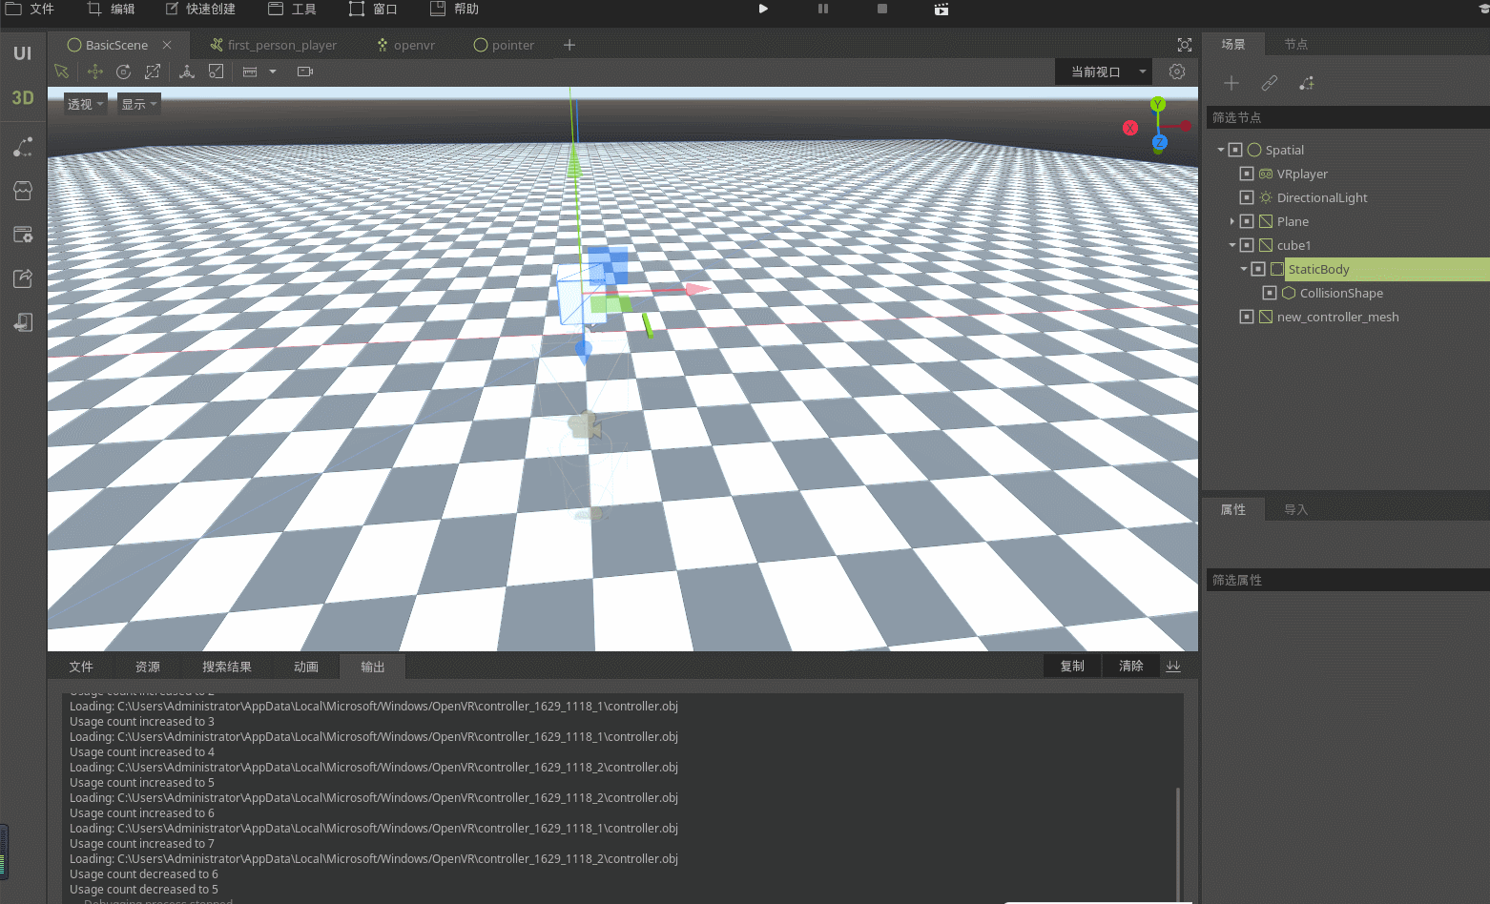Toggle visibility box of new_controller_mesh node
The height and width of the screenshot is (904, 1490).
1247,317
